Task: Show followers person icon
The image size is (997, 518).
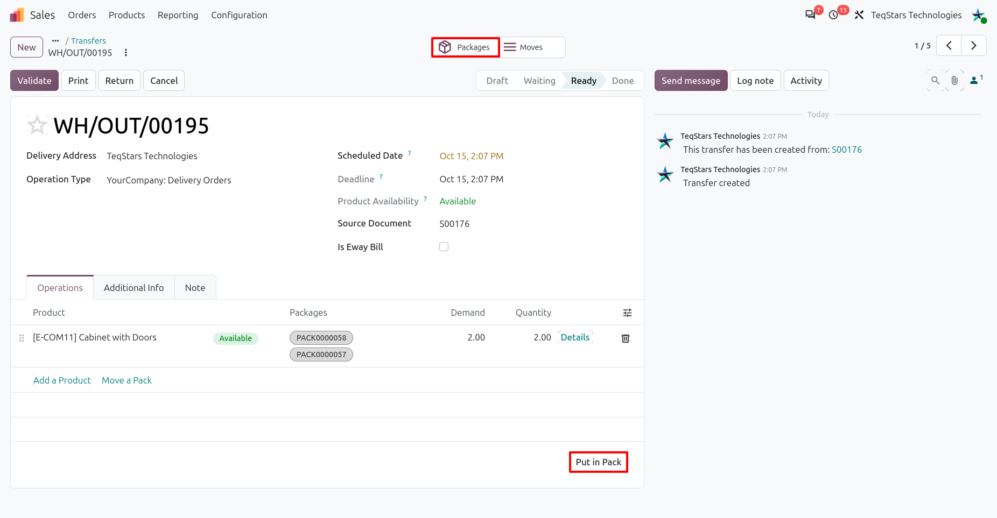Action: click(x=976, y=80)
